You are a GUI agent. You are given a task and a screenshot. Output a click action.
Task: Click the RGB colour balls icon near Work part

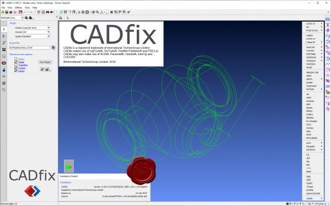[x=30, y=18]
